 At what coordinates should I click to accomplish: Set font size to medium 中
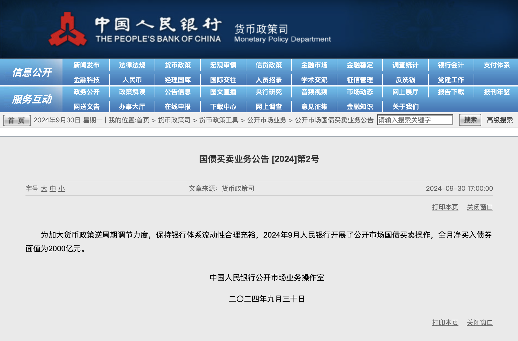(x=53, y=189)
